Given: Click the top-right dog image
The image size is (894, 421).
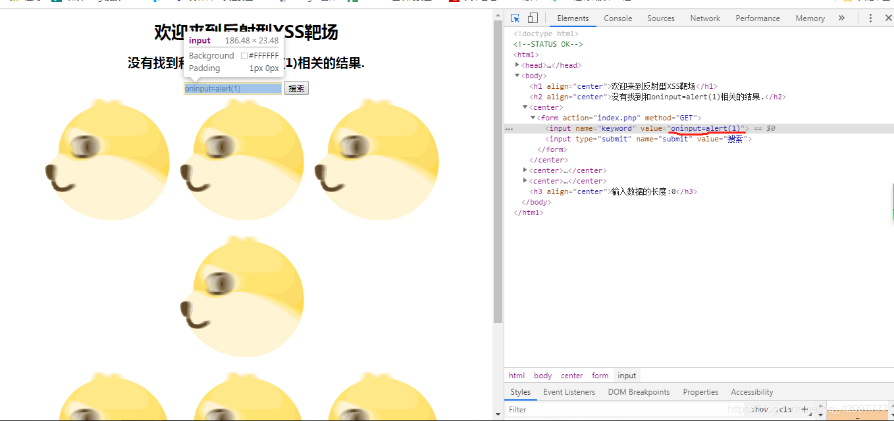Looking at the screenshot, I should pos(375,159).
